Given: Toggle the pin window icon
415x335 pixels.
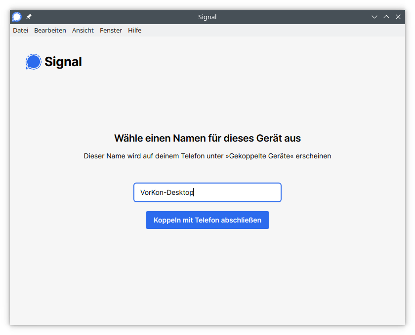Looking at the screenshot, I should [x=29, y=17].
